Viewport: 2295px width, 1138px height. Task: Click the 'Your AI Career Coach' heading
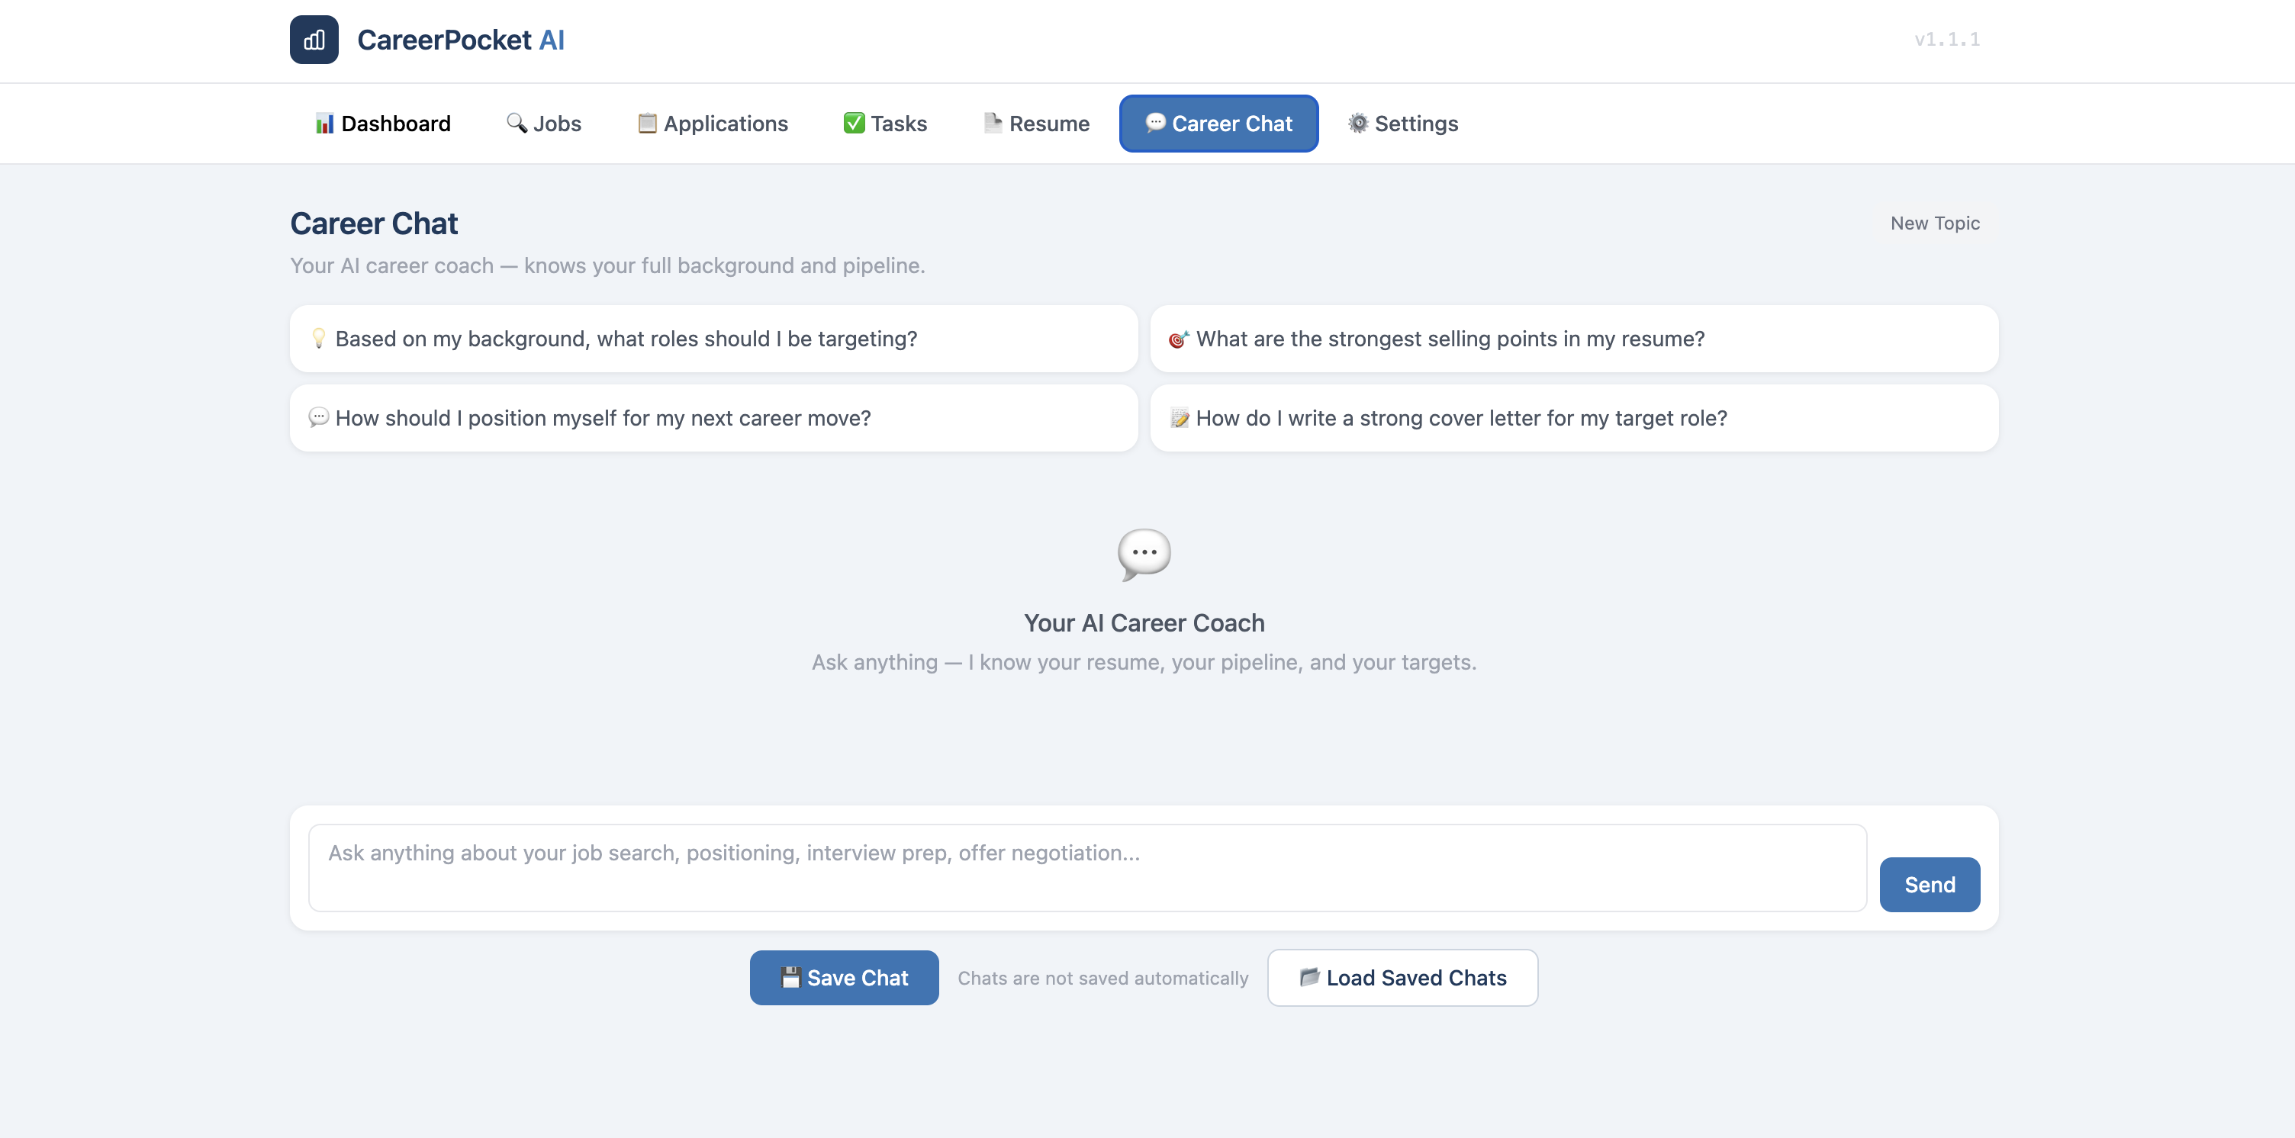coord(1144,623)
